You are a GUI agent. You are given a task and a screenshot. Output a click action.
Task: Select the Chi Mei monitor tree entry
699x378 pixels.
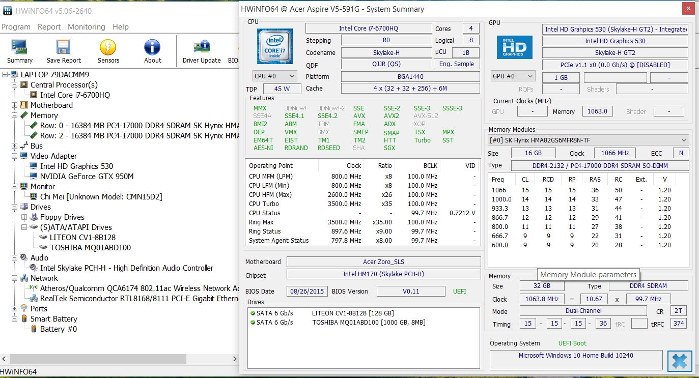[x=101, y=197]
